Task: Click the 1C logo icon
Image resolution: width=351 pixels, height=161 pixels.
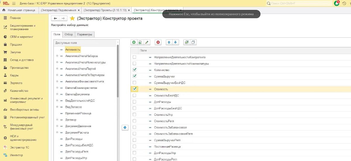Action: click(5, 3)
